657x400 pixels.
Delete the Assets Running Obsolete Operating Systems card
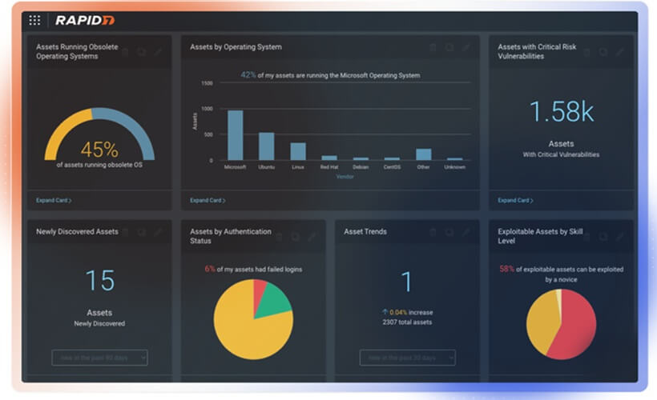pyautogui.click(x=125, y=52)
